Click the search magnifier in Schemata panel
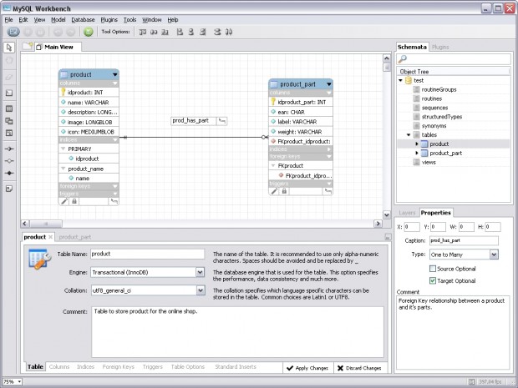Screen dimensions: 518x388 [403, 59]
